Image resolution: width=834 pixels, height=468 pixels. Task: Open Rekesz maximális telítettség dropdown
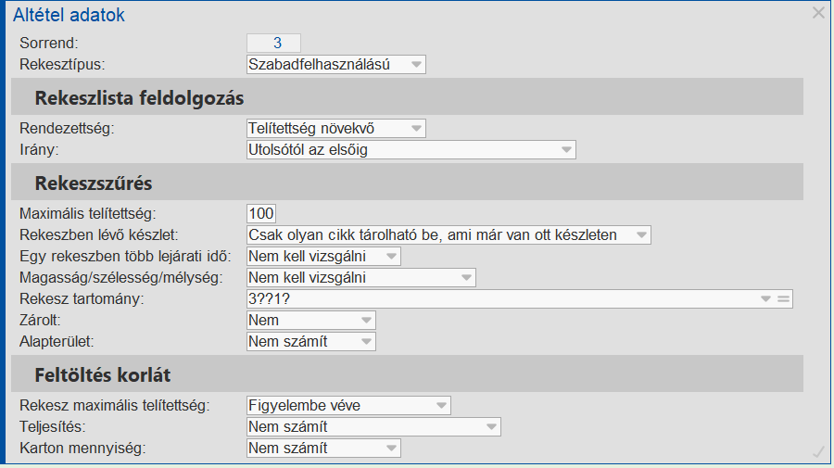tap(440, 406)
